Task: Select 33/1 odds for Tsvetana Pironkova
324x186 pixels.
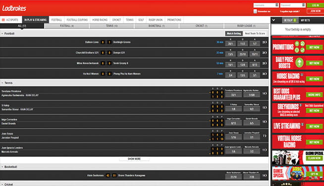Action: pyautogui.click(x=233, y=95)
